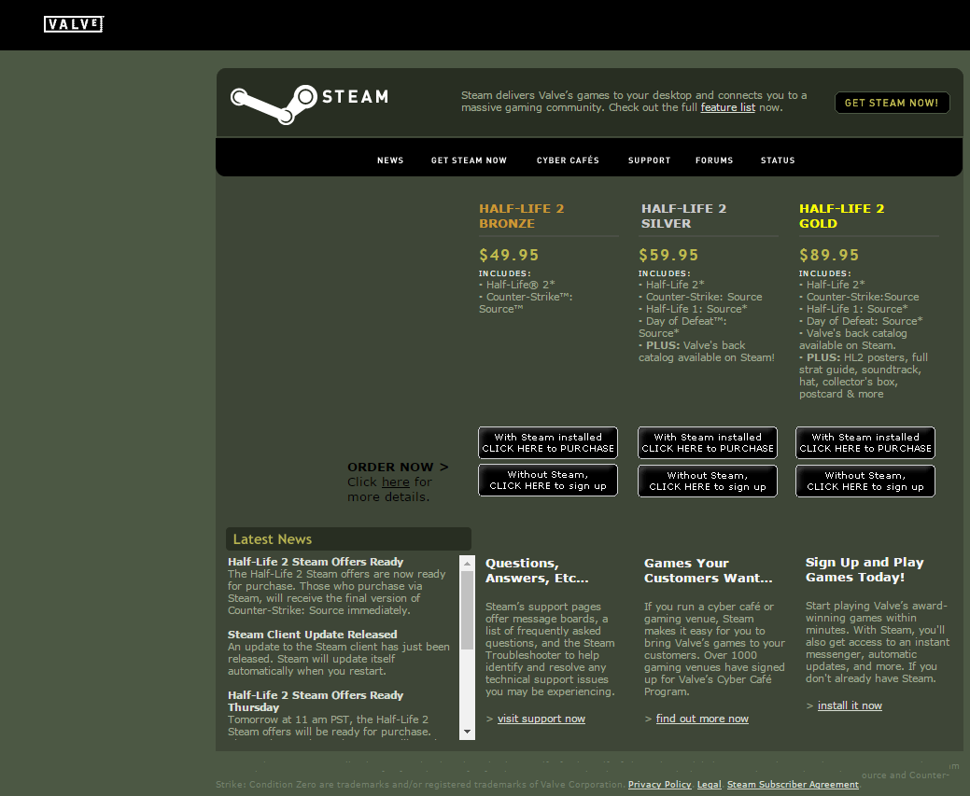
Task: Sign up without Steam for Bronze package
Action: (548, 482)
